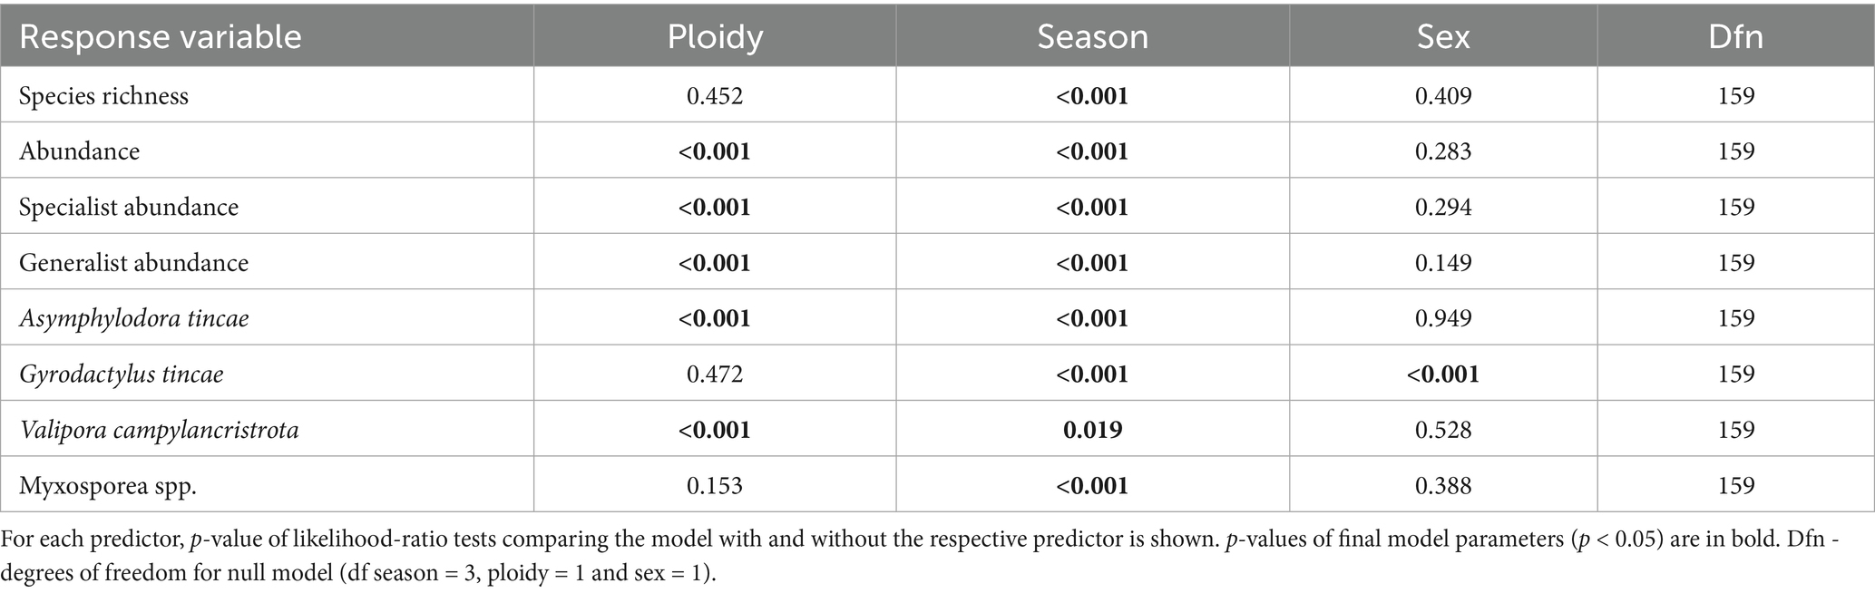Select the Specialist abundance row label
This screenshot has height=593, width=1875.
tap(129, 208)
